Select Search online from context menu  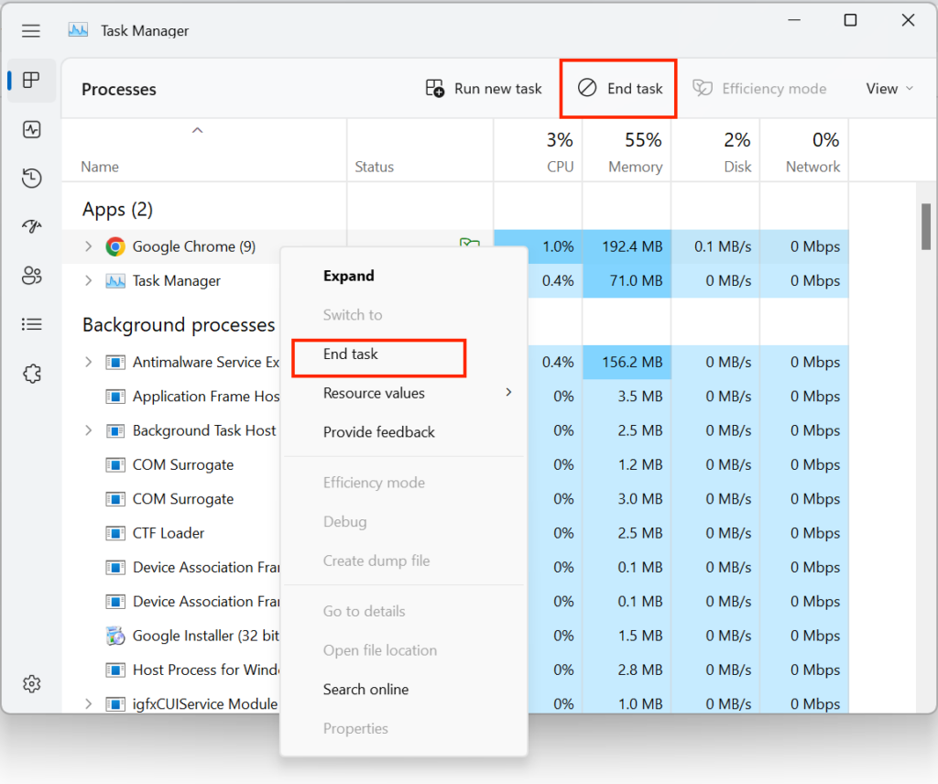(x=365, y=690)
